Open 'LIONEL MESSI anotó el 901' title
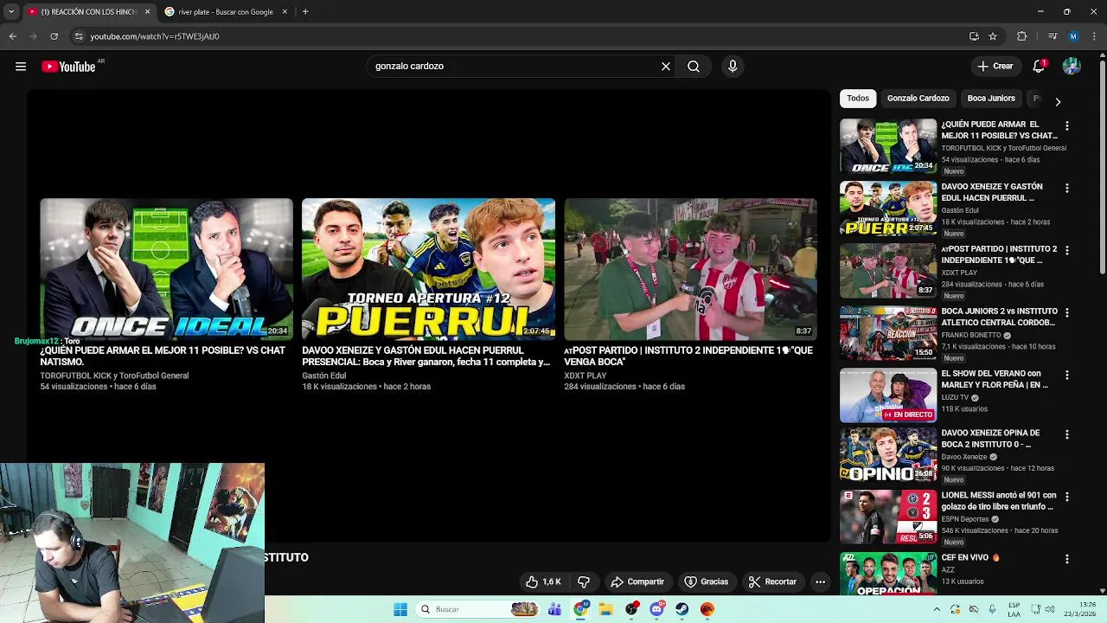The height and width of the screenshot is (623, 1107). [x=998, y=501]
